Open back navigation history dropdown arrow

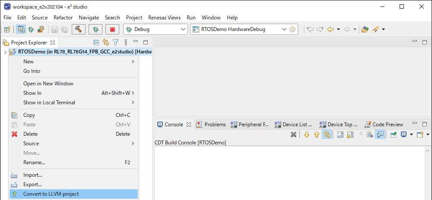click(338, 29)
